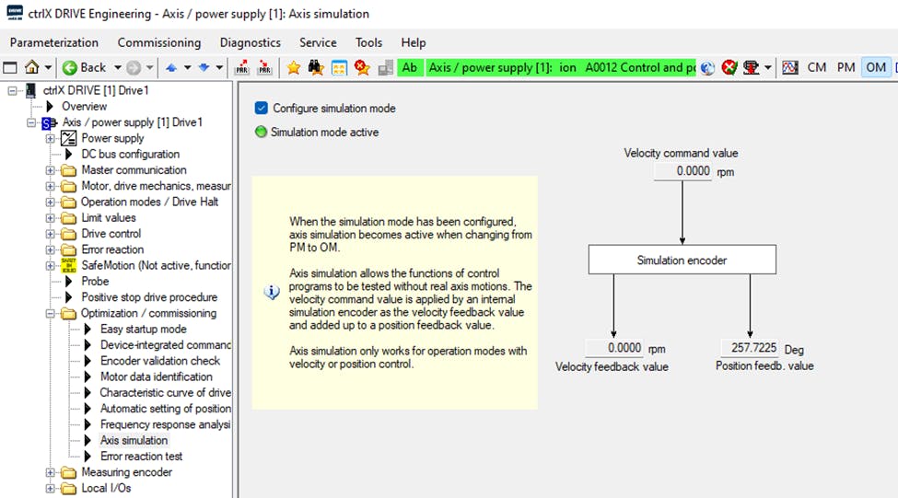The image size is (898, 498).
Task: Switch drive to CM mode
Action: tap(816, 67)
